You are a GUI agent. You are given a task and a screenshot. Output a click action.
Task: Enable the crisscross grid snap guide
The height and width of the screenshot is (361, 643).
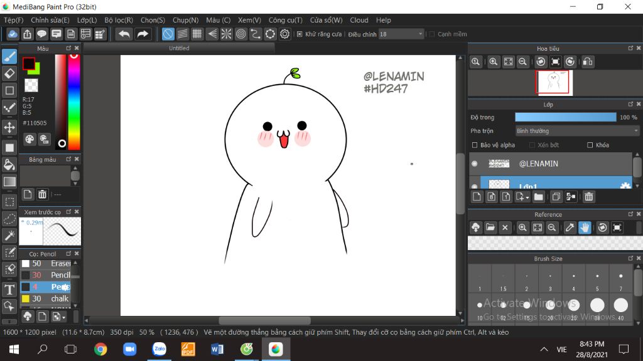pos(197,34)
